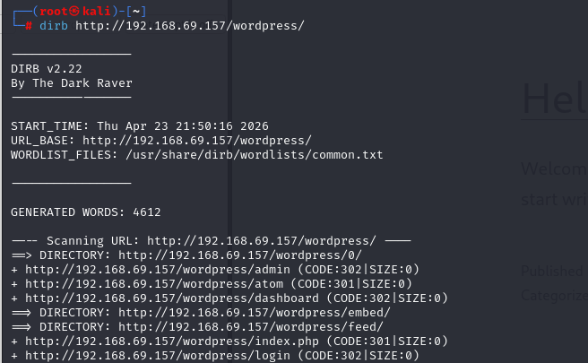The width and height of the screenshot is (588, 363).
Task: Click the faded 'Published' text behind terminal
Action: point(552,271)
